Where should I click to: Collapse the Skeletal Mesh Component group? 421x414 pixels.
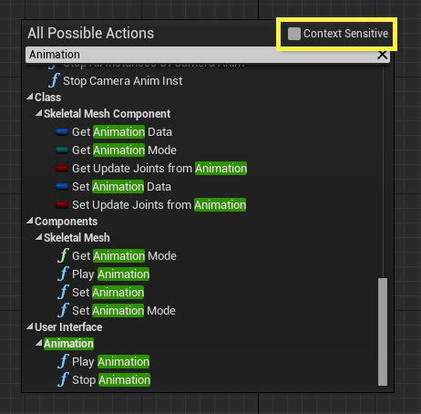[x=38, y=113]
